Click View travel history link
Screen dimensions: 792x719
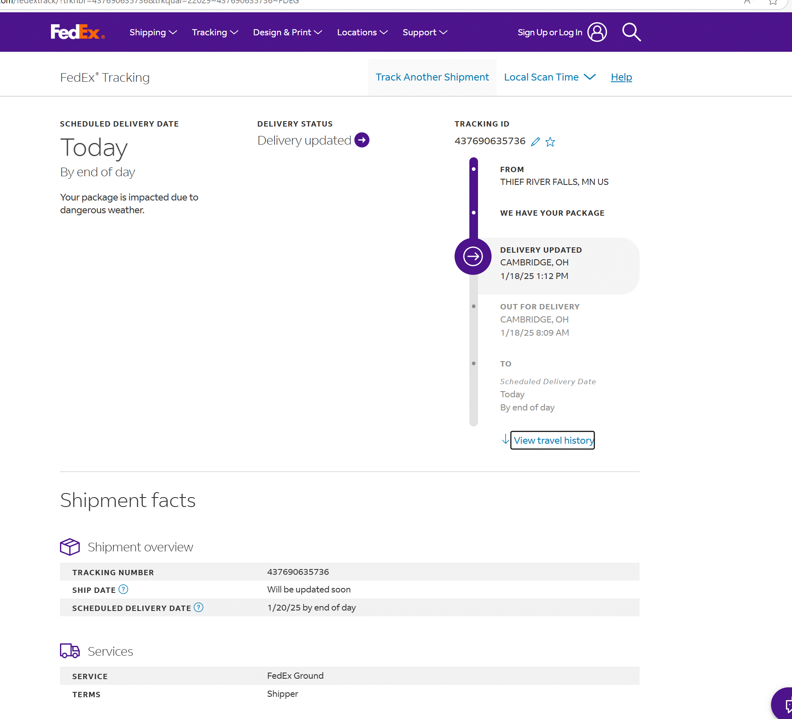click(553, 440)
